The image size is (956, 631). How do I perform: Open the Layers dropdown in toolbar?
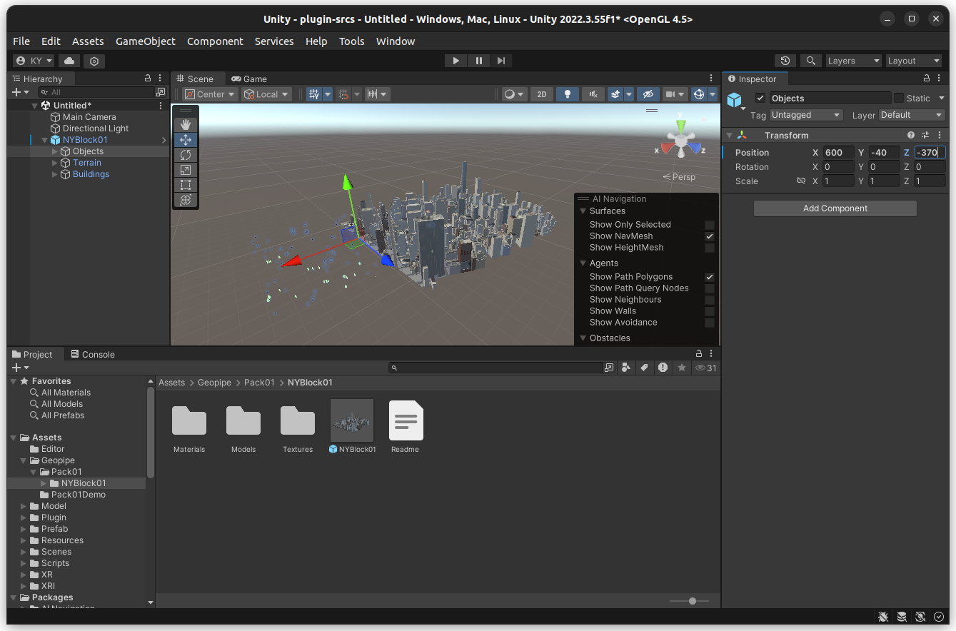(x=852, y=61)
